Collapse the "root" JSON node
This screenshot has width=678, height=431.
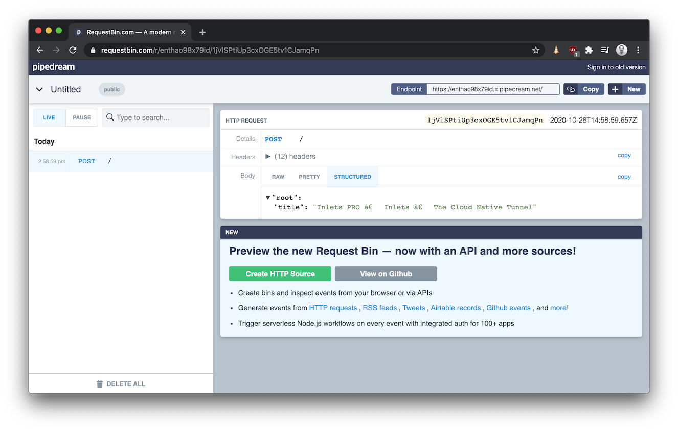[x=268, y=198]
